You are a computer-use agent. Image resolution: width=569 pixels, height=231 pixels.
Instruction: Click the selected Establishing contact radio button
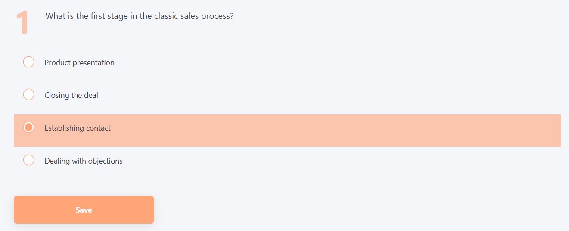(28, 128)
